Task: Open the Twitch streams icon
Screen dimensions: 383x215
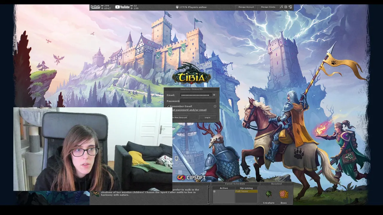Action: [95, 7]
